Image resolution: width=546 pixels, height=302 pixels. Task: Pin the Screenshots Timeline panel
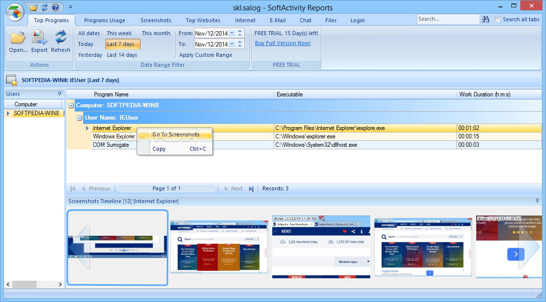click(537, 201)
